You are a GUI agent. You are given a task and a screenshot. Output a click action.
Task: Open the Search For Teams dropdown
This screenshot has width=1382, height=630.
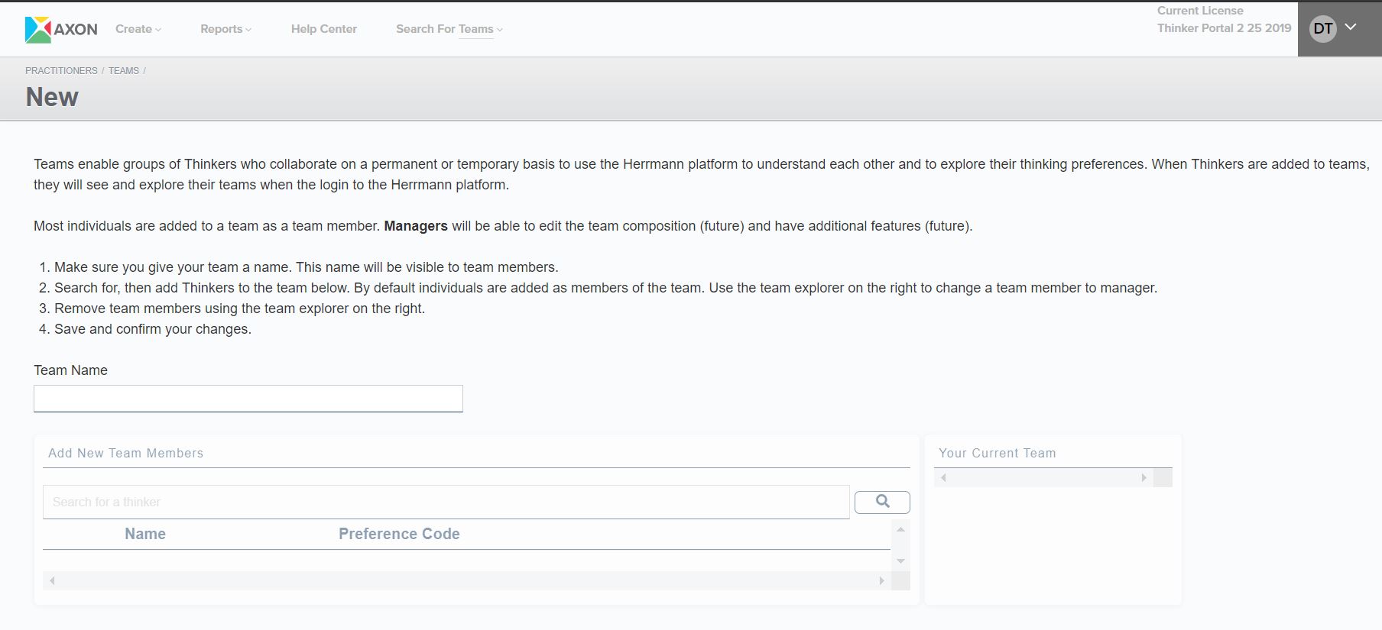coord(449,29)
